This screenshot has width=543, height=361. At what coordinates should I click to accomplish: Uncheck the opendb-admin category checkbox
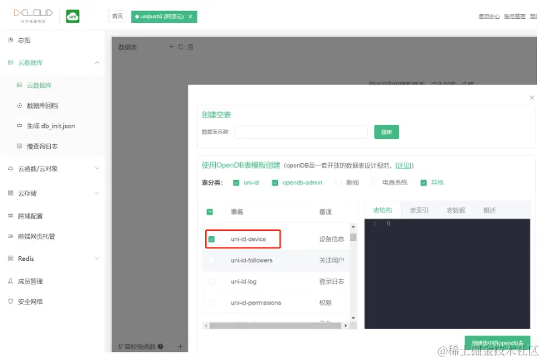[275, 183]
